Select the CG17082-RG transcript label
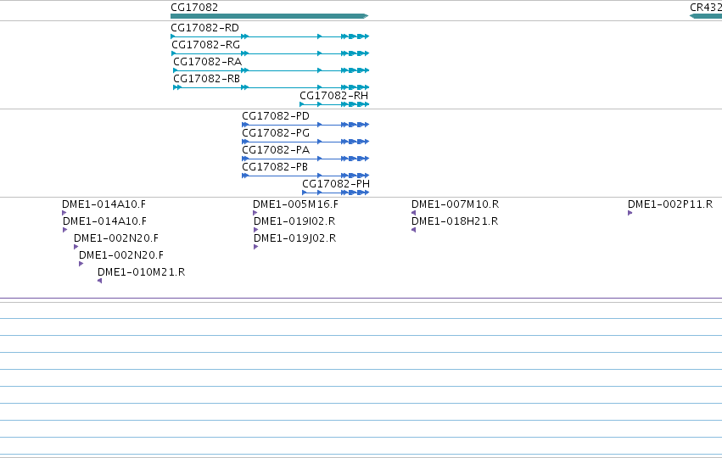This screenshot has height=458, width=722. point(206,45)
